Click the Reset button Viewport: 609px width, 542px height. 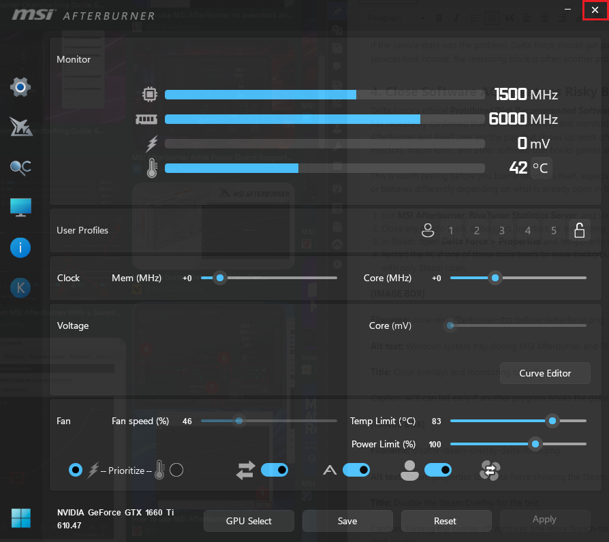point(445,521)
